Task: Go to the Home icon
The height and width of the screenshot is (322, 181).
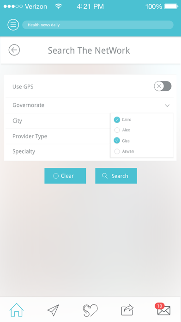Action: 17,310
